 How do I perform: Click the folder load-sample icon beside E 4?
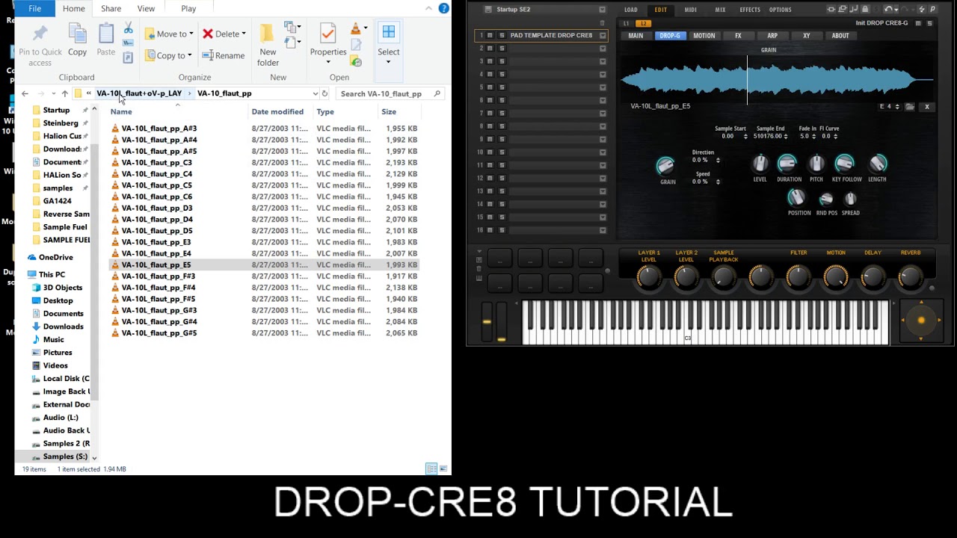tap(910, 107)
